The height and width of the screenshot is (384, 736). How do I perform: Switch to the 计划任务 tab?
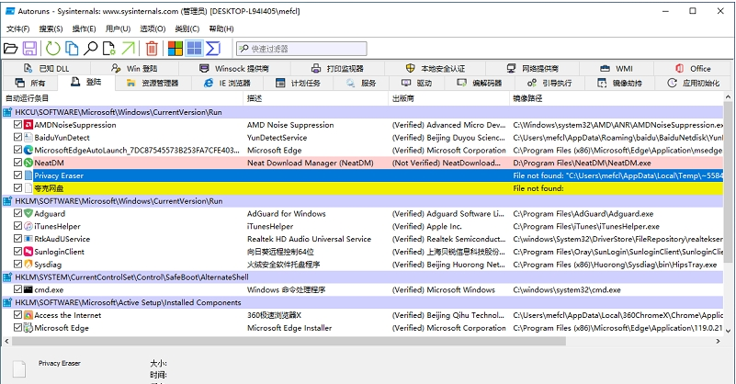(298, 83)
